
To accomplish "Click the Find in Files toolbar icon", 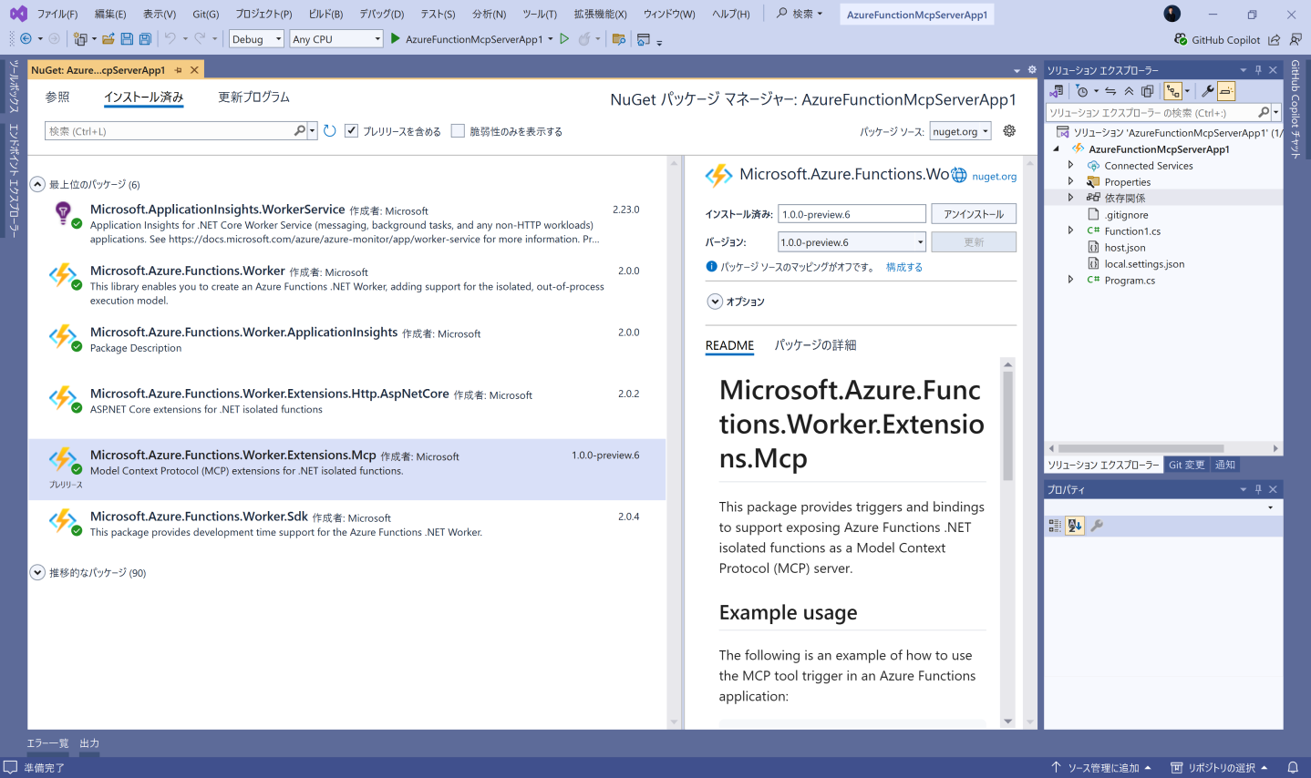I will pyautogui.click(x=619, y=39).
